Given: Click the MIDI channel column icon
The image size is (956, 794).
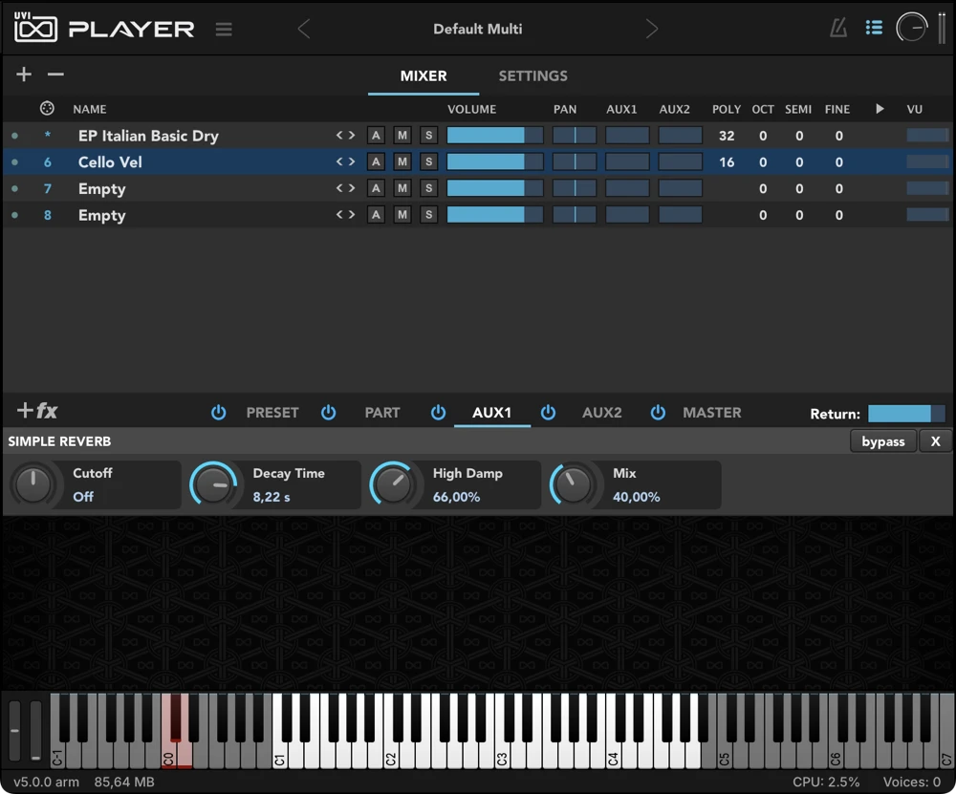Looking at the screenshot, I should coord(47,109).
